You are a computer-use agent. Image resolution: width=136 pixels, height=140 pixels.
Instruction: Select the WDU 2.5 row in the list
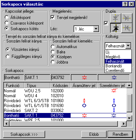pyautogui.click(x=65, y=91)
